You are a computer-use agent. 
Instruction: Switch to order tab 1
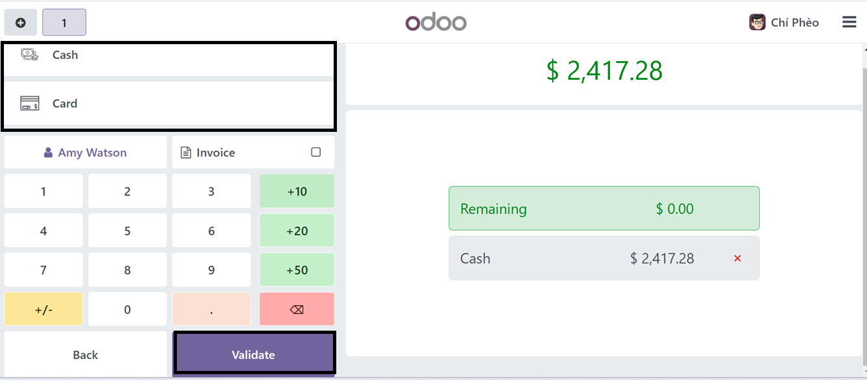pyautogui.click(x=64, y=23)
